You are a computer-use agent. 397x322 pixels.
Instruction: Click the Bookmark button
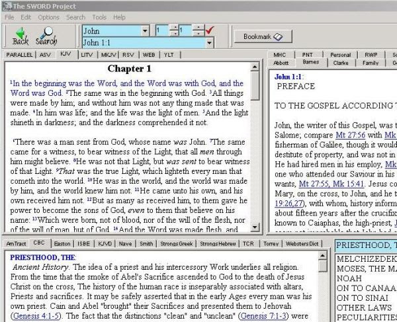tap(263, 36)
